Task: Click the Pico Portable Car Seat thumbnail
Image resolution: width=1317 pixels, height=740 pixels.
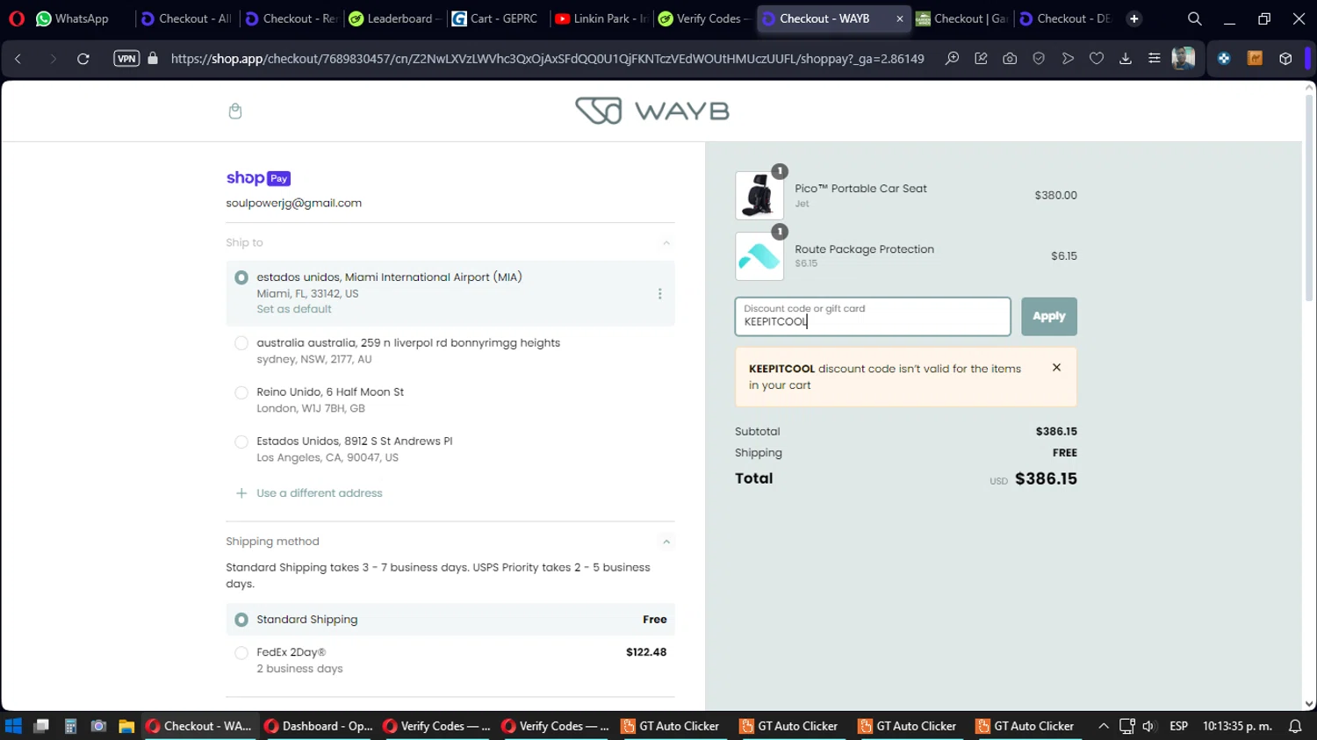Action: [x=759, y=195]
